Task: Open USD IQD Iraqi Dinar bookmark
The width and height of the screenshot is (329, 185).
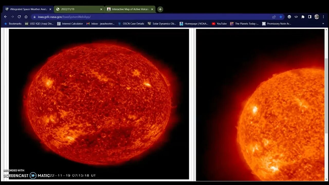Action: pos(39,24)
